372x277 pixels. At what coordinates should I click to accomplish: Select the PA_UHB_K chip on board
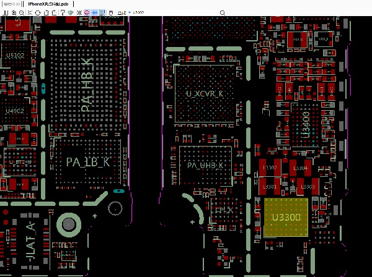tap(205, 165)
